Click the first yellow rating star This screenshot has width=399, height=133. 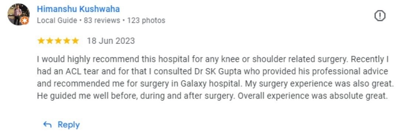pos(41,41)
